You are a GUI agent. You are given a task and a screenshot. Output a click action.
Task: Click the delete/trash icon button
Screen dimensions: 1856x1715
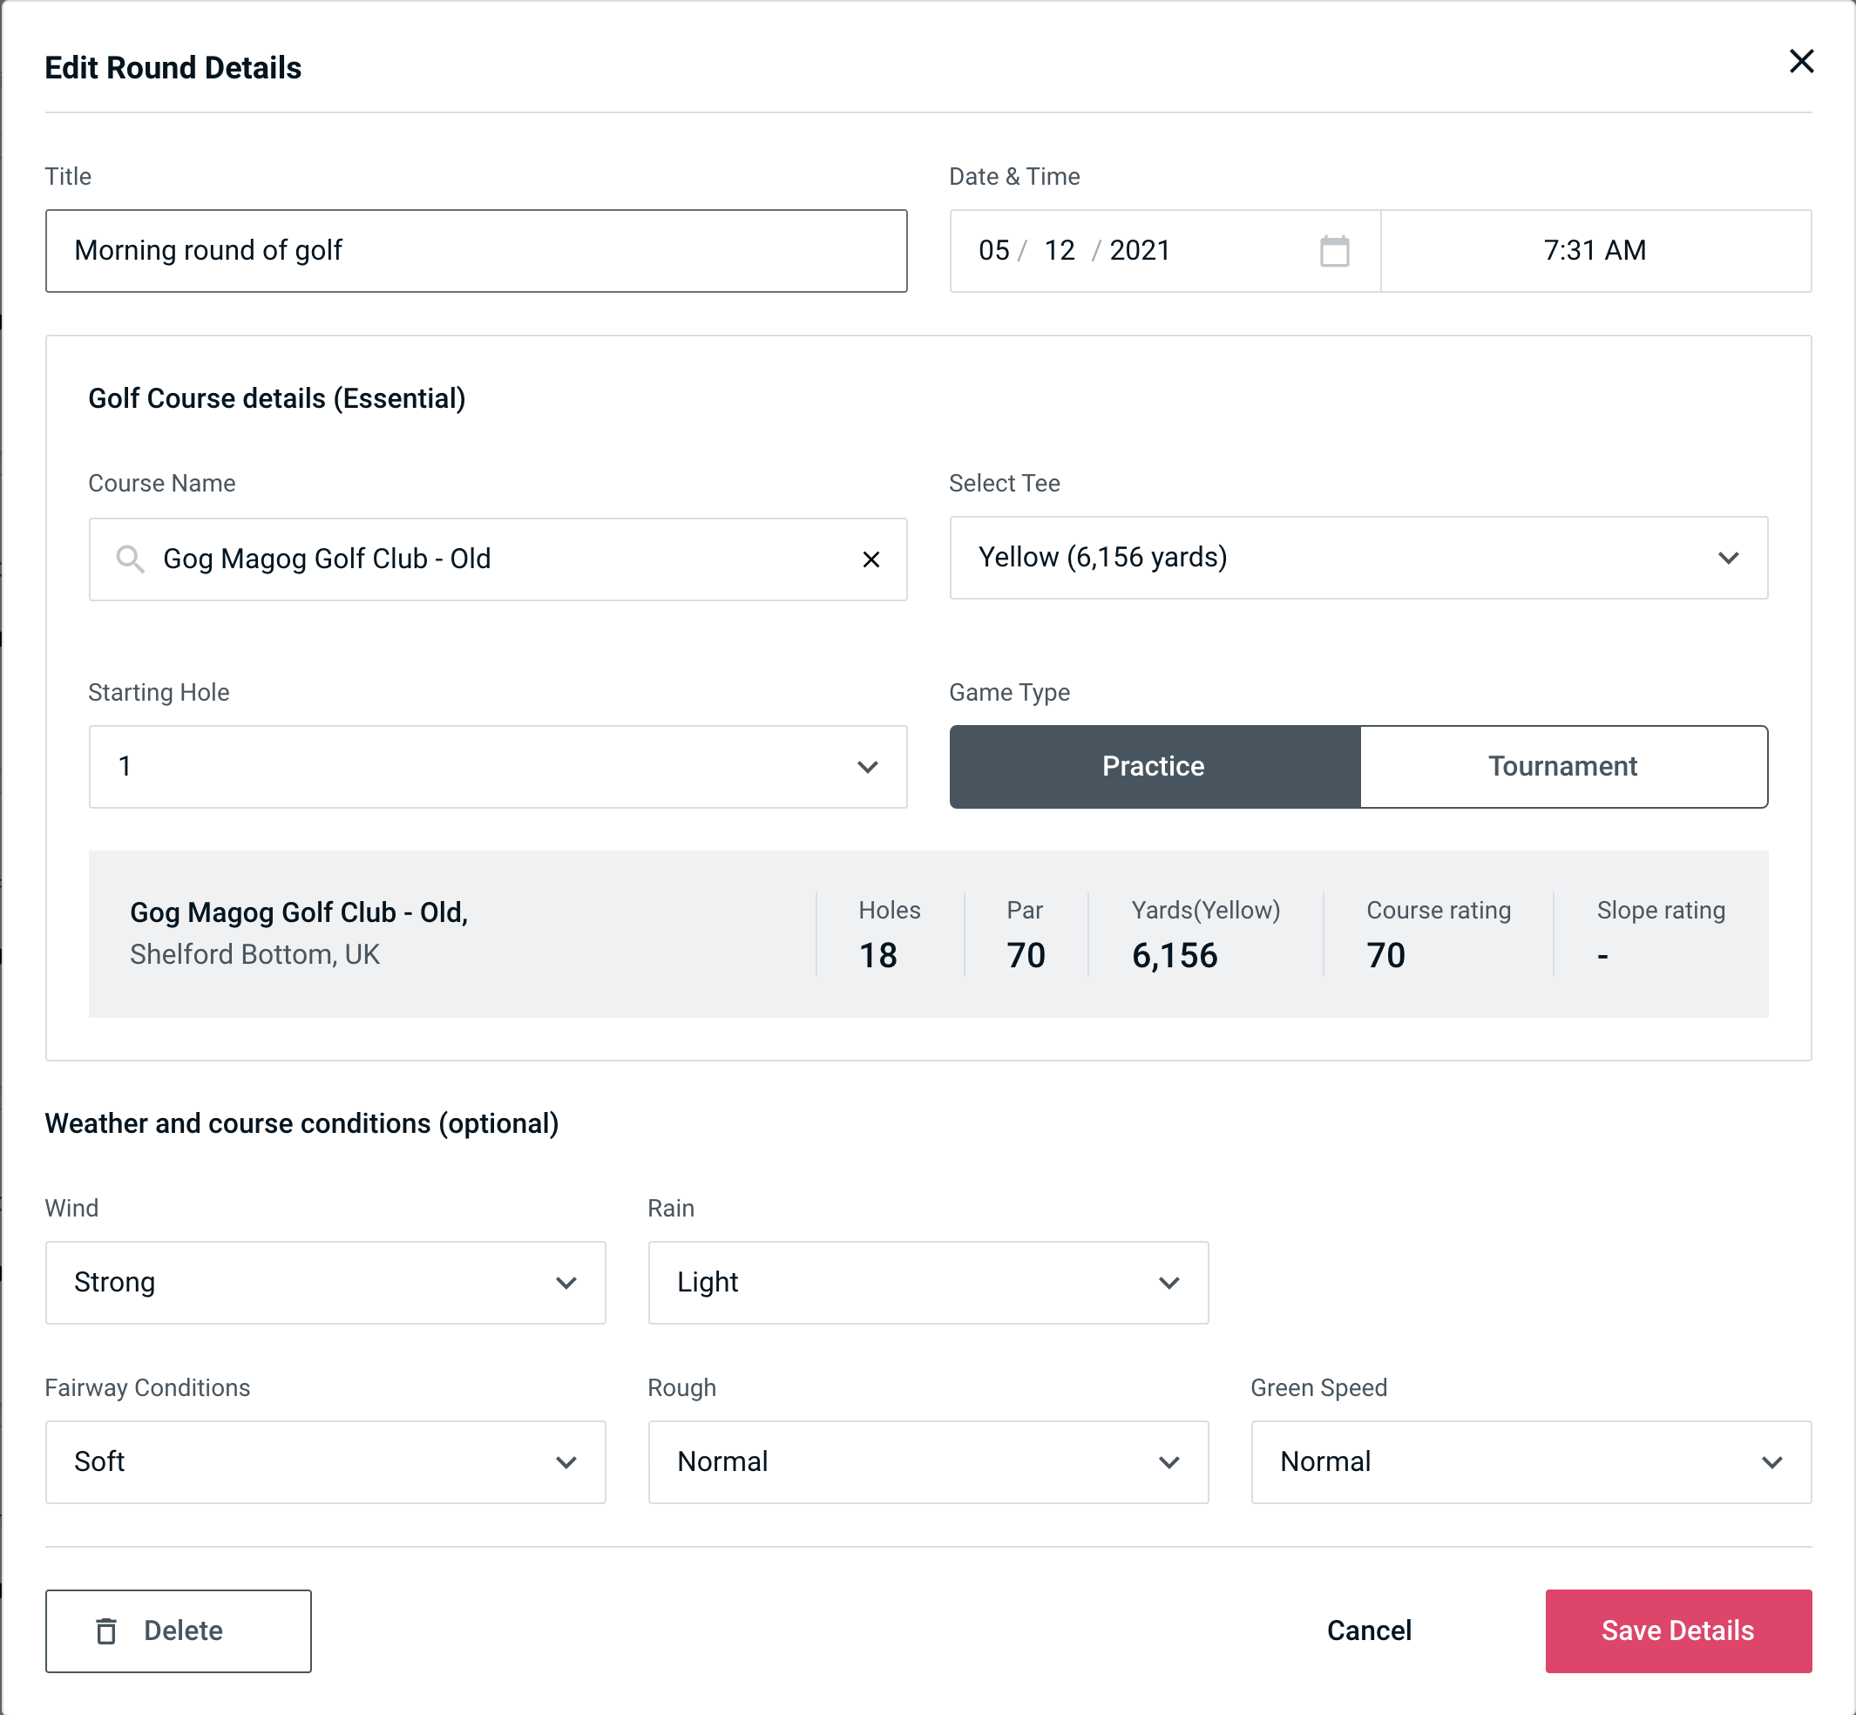[110, 1631]
